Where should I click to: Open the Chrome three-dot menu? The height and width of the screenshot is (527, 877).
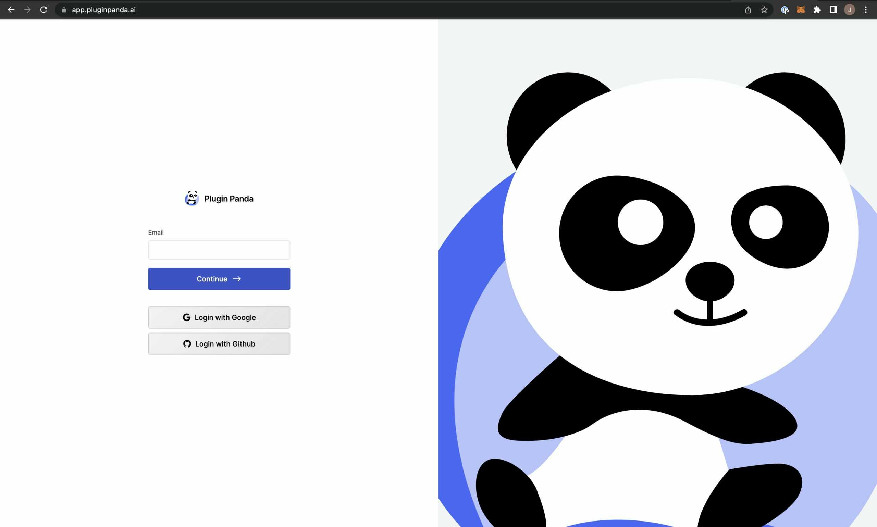pos(866,10)
